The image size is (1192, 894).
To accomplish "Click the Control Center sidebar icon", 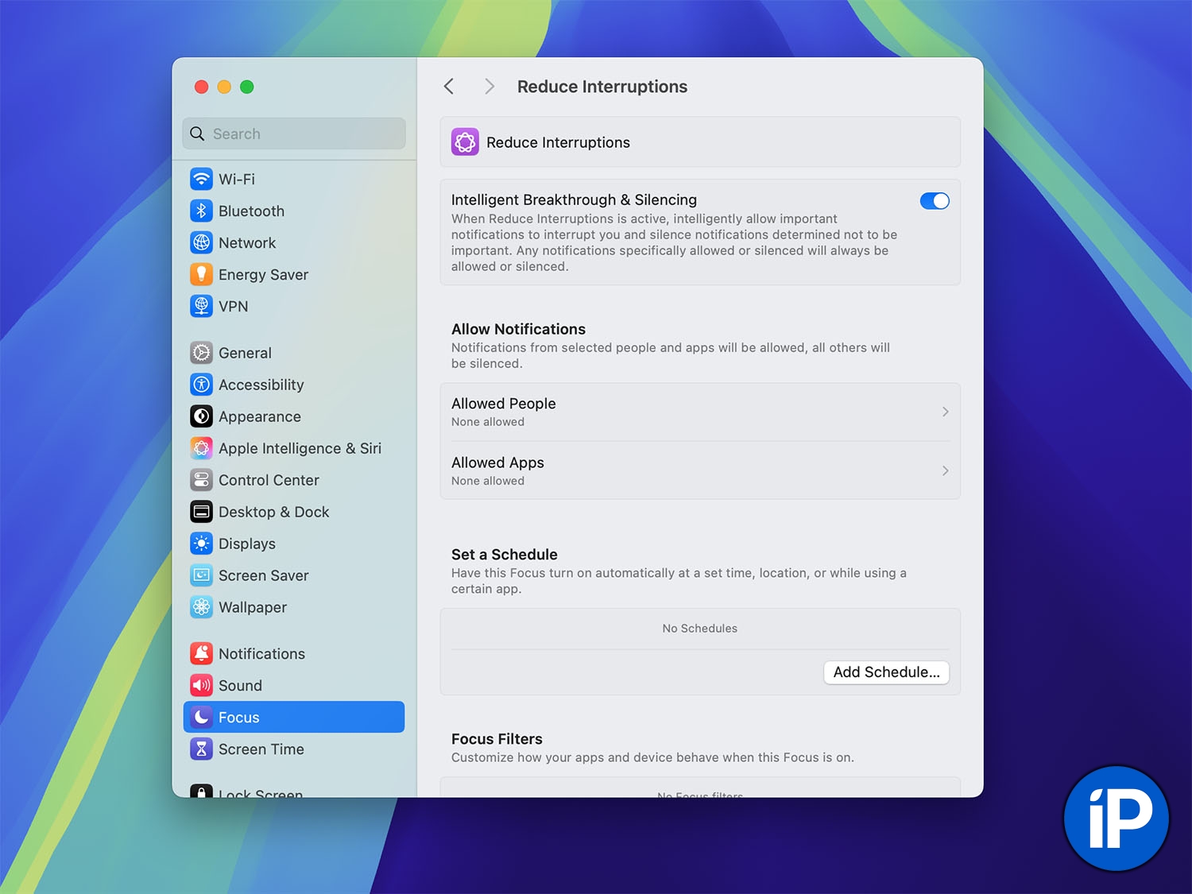I will [201, 480].
